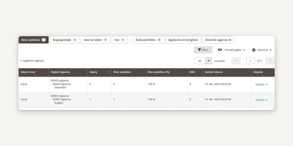
Task: Go to previous page arrow
Action: [236, 61]
